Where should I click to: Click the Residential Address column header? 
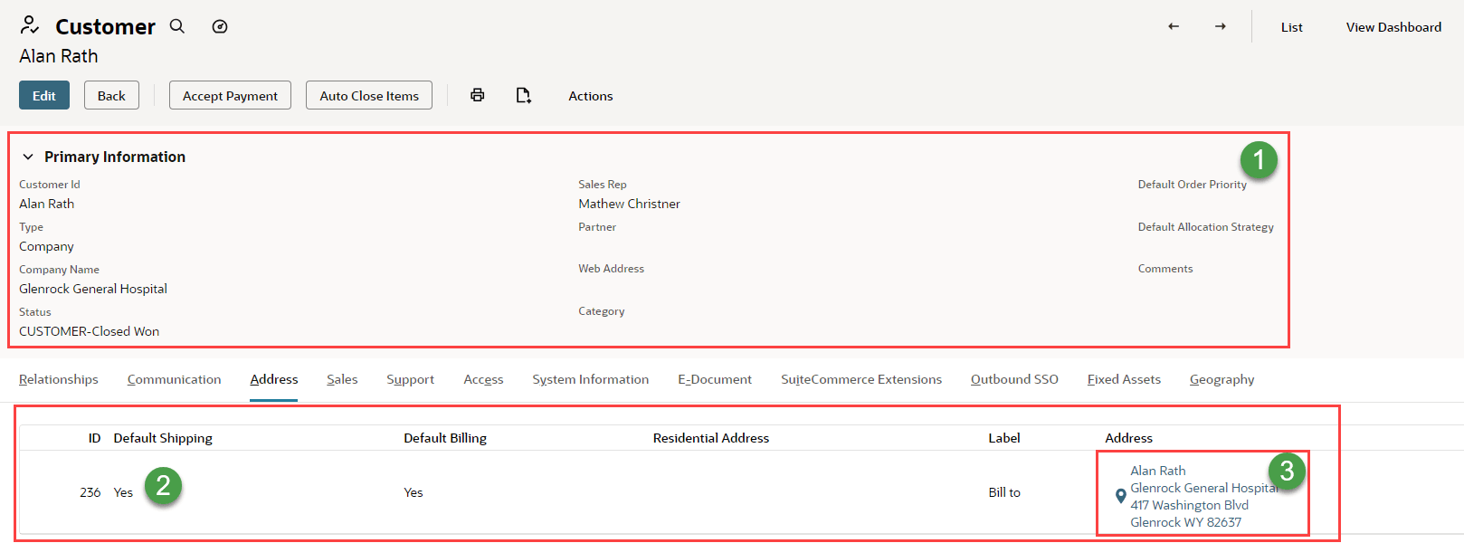711,438
